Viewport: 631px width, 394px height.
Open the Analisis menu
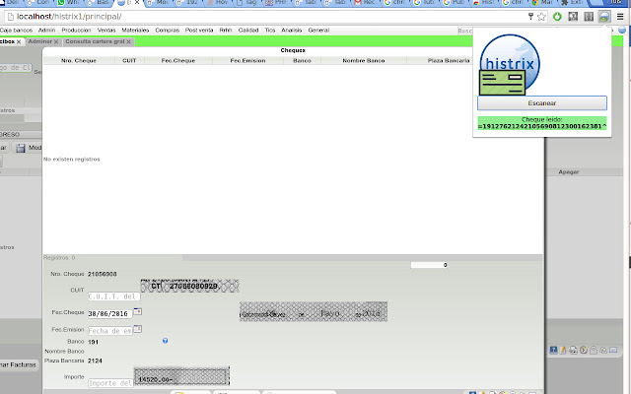point(292,31)
